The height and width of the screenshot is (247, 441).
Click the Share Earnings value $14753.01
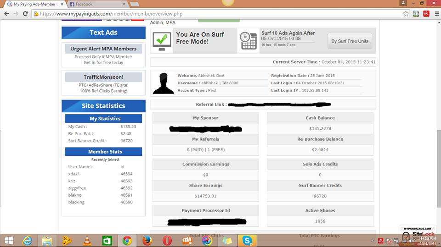click(206, 196)
